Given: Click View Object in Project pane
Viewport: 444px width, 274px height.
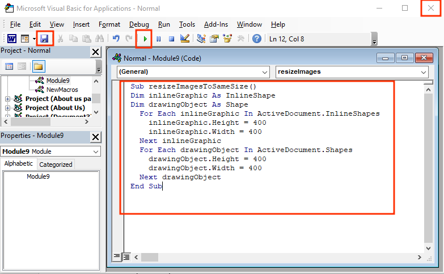Looking at the screenshot, I should coord(22,66).
